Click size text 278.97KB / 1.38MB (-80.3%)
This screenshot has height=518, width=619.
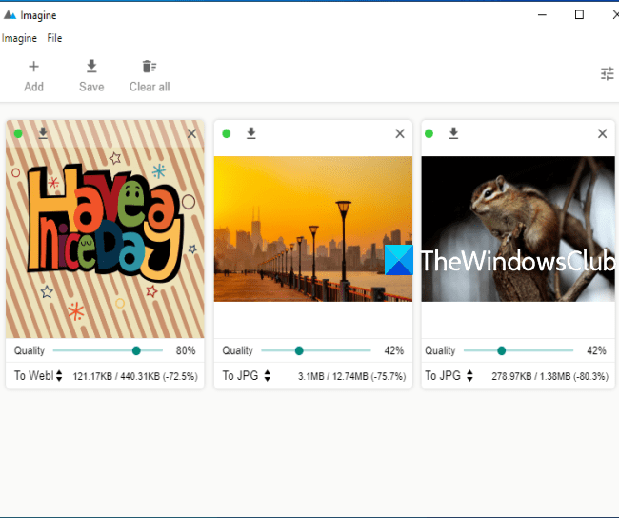[x=549, y=376]
